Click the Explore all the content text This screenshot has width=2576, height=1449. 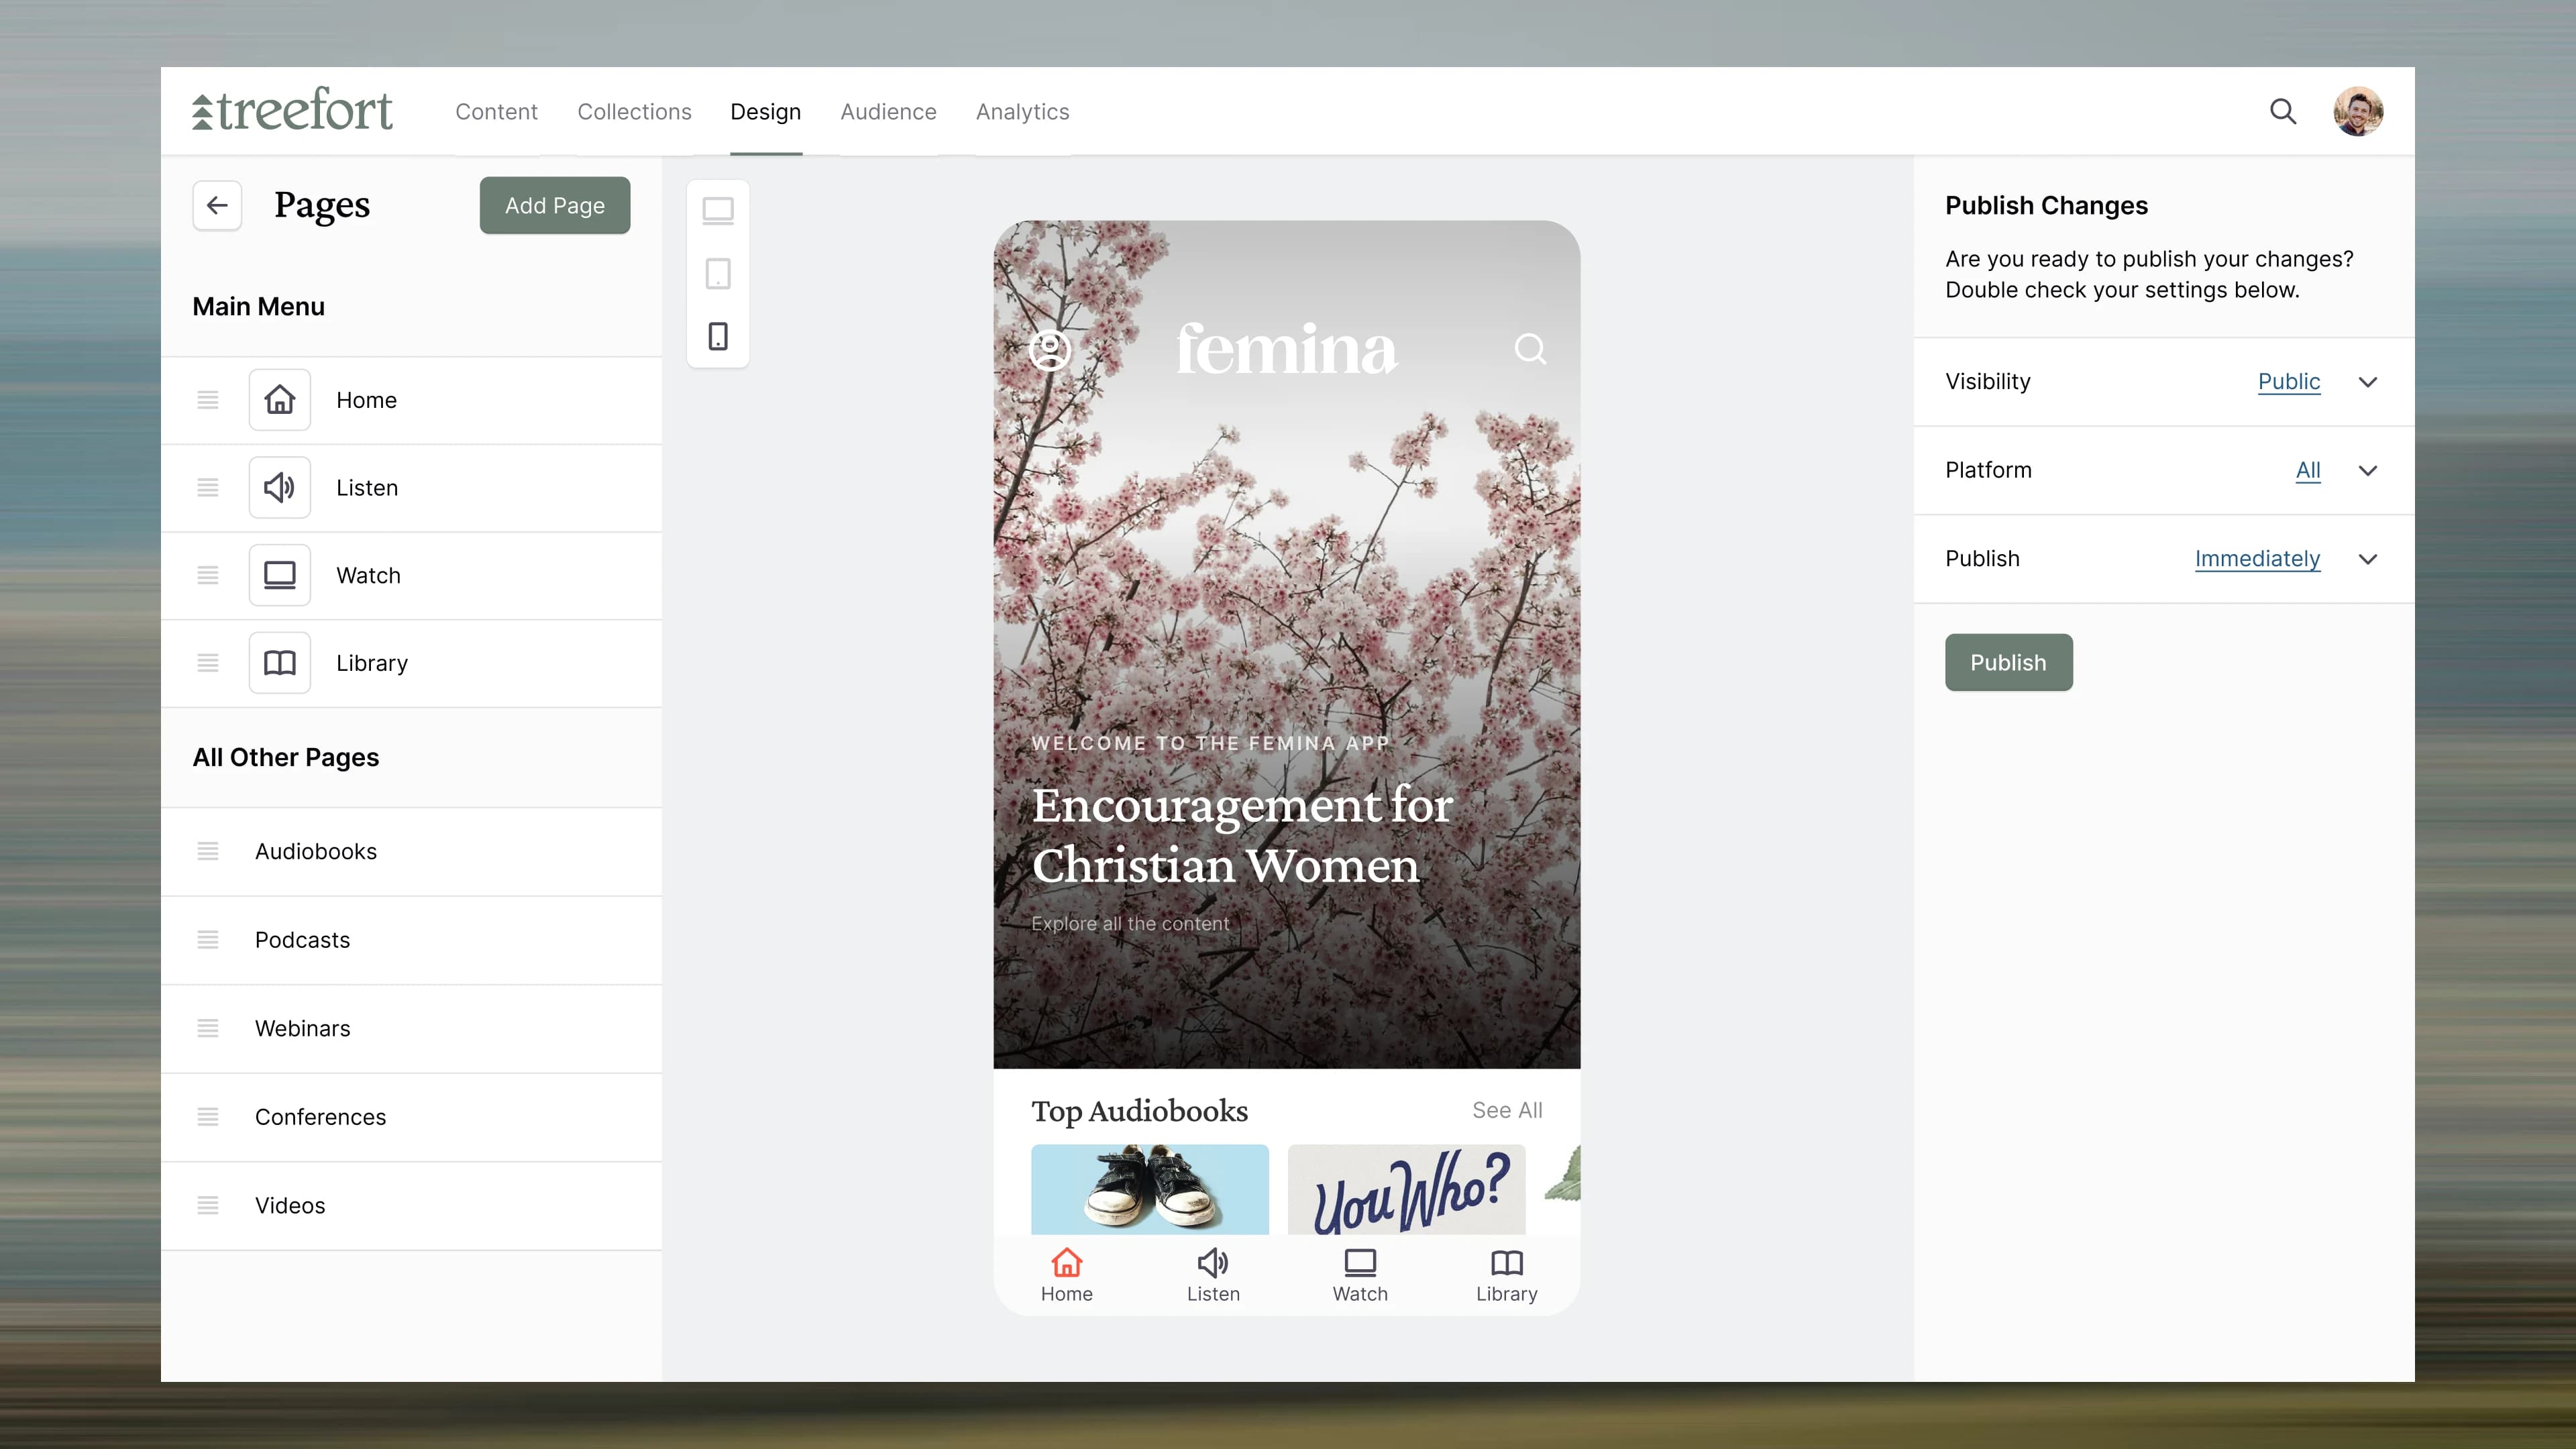1130,924
